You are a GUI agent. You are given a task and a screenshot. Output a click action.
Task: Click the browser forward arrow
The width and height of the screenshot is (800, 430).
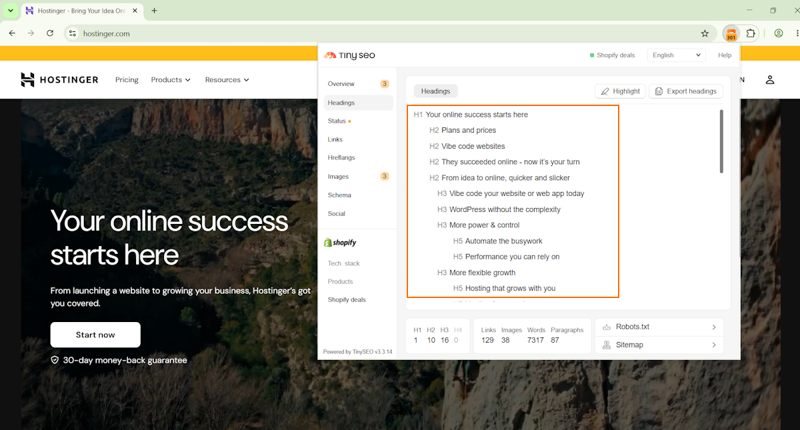(31, 33)
